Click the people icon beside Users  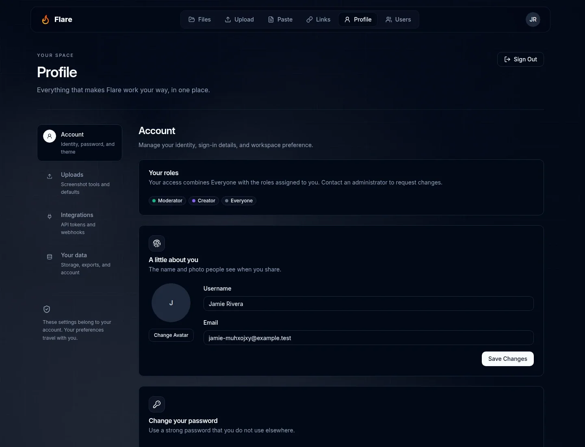pos(389,20)
